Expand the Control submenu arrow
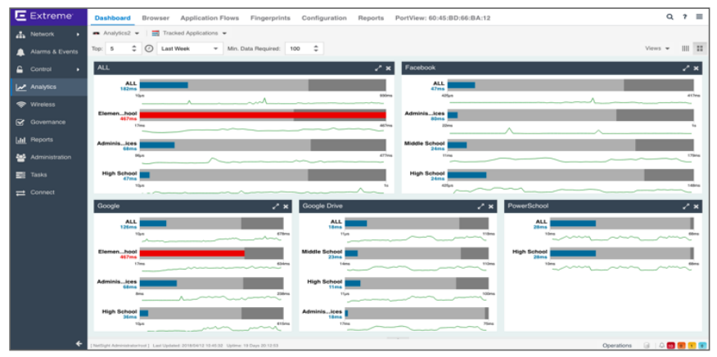This screenshot has height=357, width=717. tap(79, 69)
